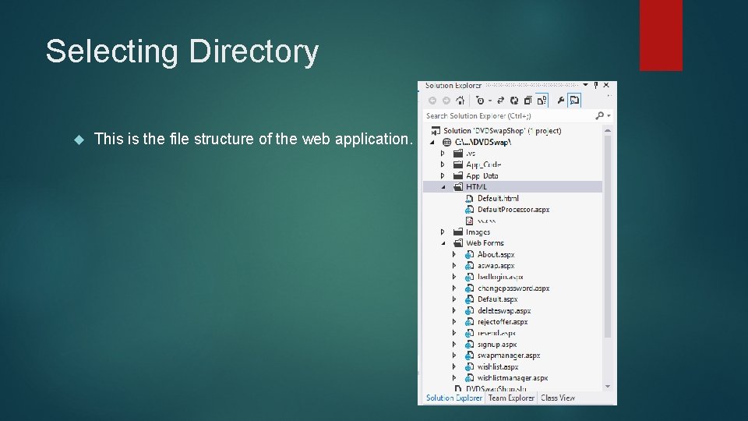Click the .vs folder icon
This screenshot has height=421, width=748.
(458, 154)
